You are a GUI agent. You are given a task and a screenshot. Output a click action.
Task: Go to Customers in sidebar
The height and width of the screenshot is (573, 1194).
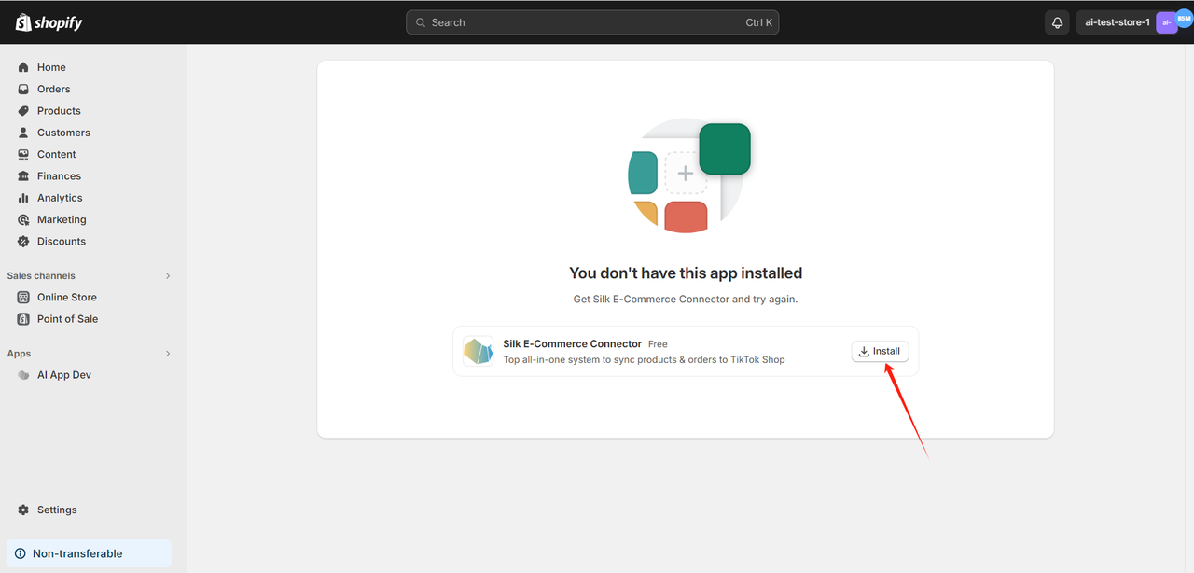point(63,133)
